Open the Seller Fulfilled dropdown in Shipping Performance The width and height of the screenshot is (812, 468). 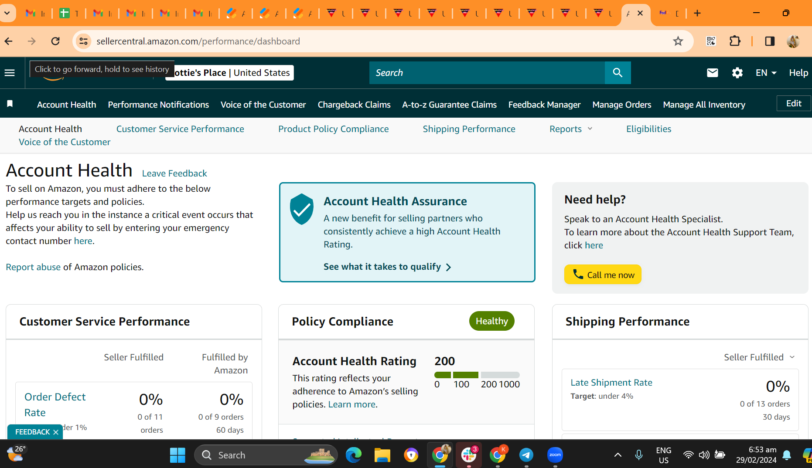tap(760, 357)
